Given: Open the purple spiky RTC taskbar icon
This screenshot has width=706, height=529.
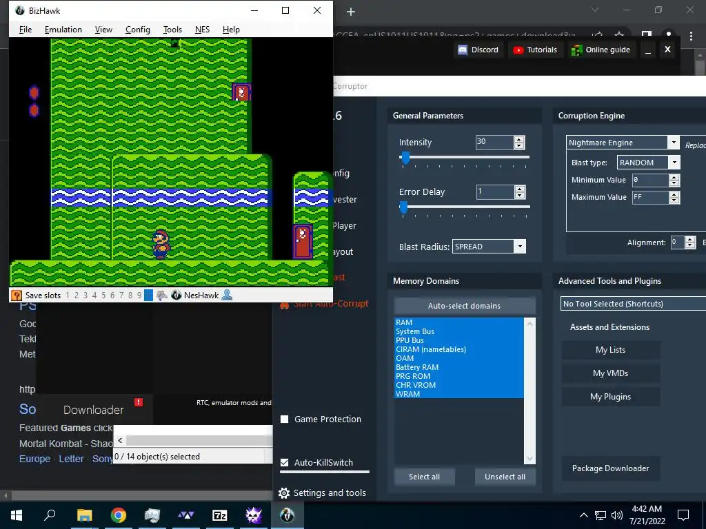Looking at the screenshot, I should pyautogui.click(x=254, y=515).
